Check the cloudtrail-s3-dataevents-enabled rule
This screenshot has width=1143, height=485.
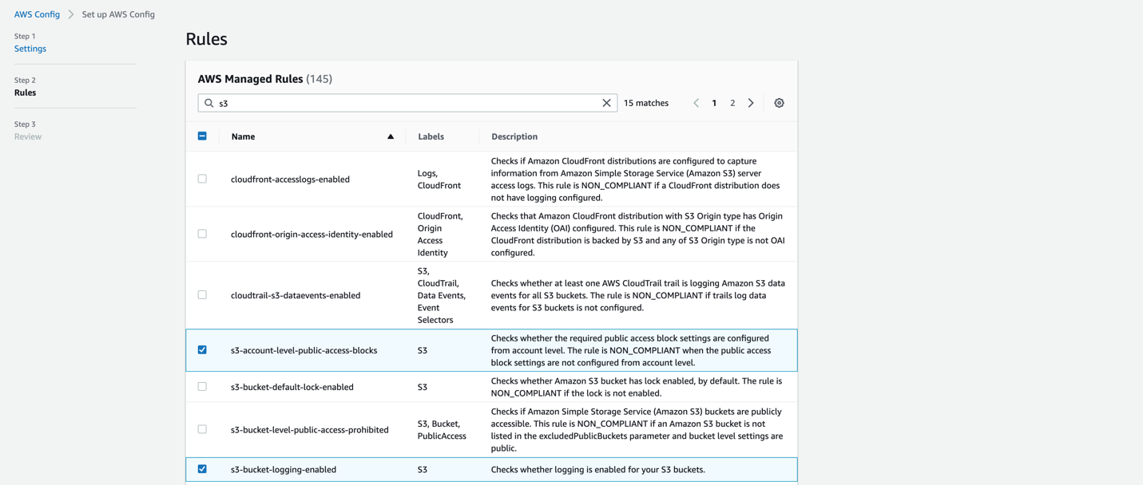click(202, 294)
